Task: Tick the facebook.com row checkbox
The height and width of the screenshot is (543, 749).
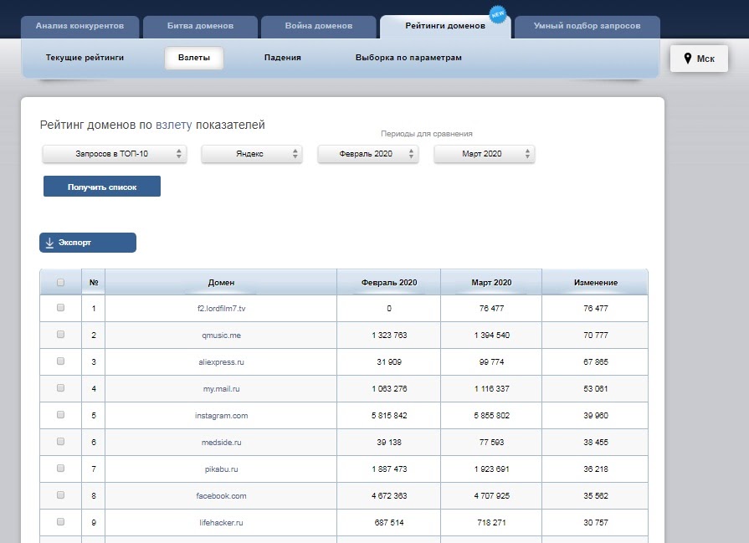Action: click(60, 494)
